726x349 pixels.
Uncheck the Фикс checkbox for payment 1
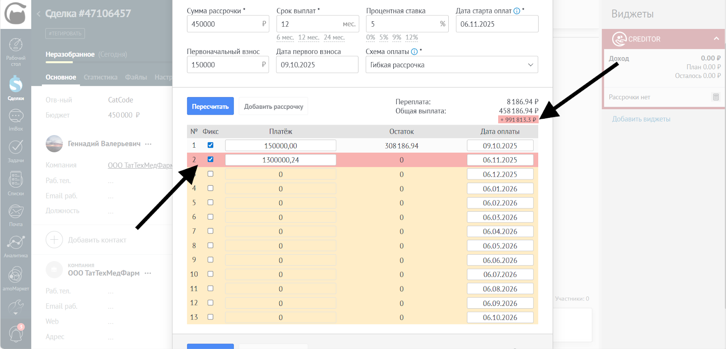[211, 145]
